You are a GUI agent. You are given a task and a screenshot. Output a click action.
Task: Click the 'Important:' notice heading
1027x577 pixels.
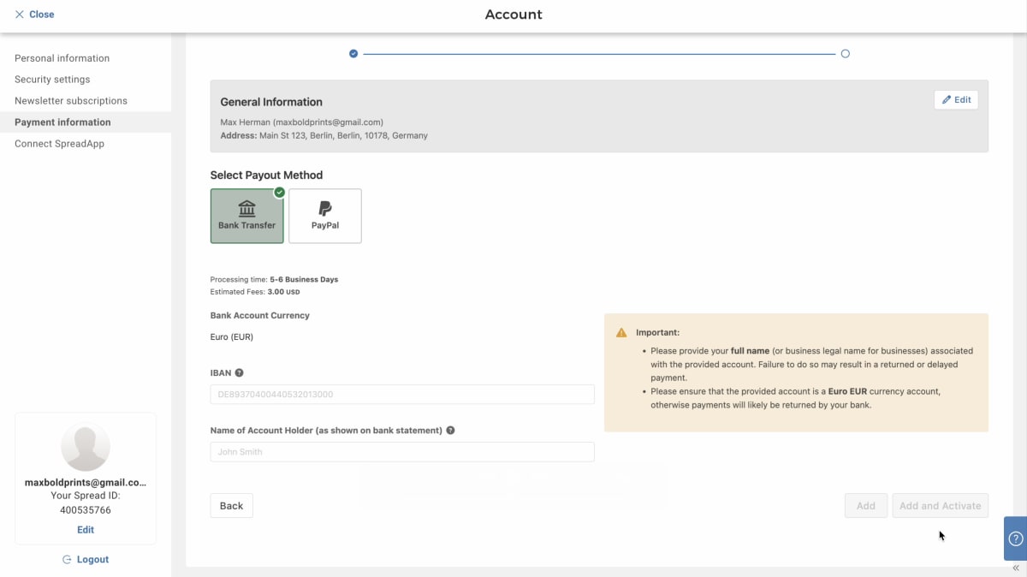(657, 332)
